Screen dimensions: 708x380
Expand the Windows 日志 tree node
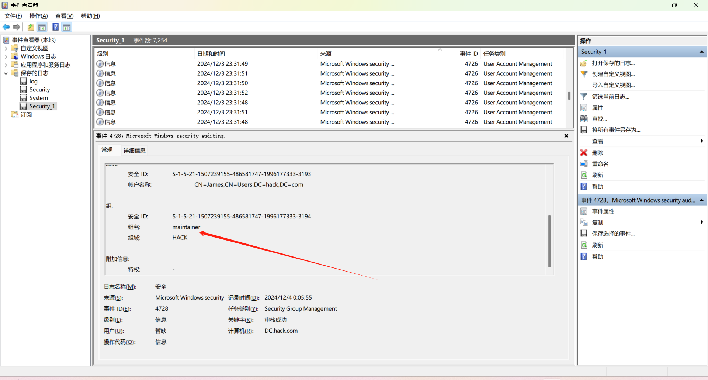click(6, 56)
